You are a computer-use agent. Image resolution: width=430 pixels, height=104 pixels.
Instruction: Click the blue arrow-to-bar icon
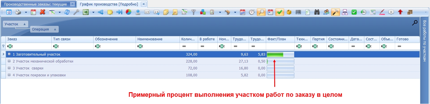(119, 12)
